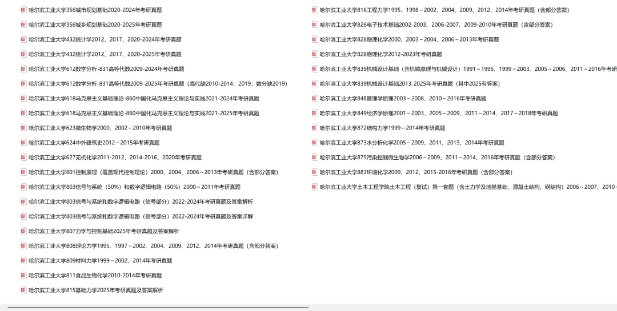Screen dimensions: 617x311
Task: Click PDF icon of 809材料力学 file
Action: click(x=23, y=261)
